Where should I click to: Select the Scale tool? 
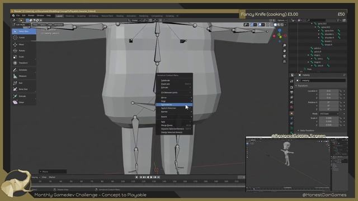[x=23, y=57]
